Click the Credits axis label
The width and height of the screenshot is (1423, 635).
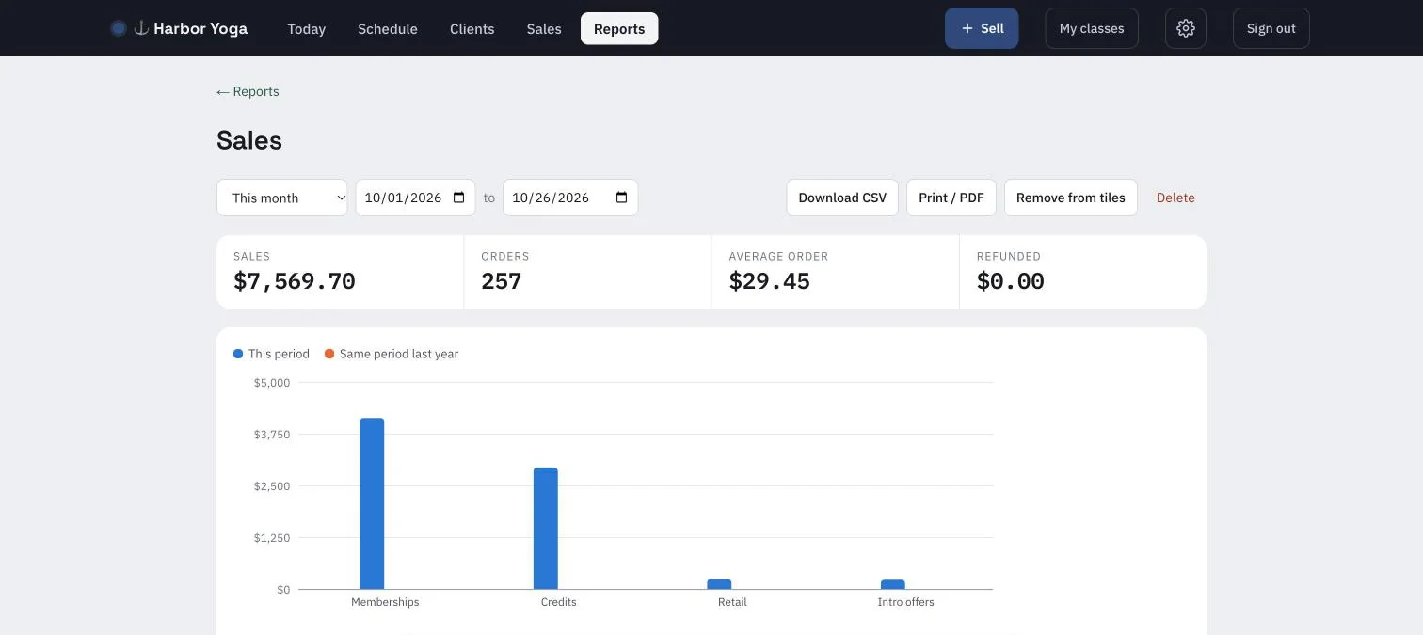[x=559, y=602]
